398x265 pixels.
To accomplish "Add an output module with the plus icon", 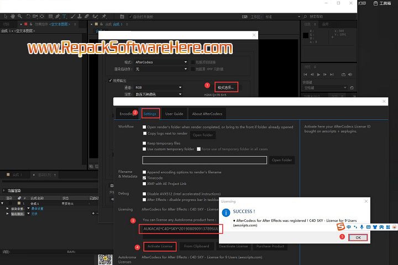I will click(x=93, y=214).
